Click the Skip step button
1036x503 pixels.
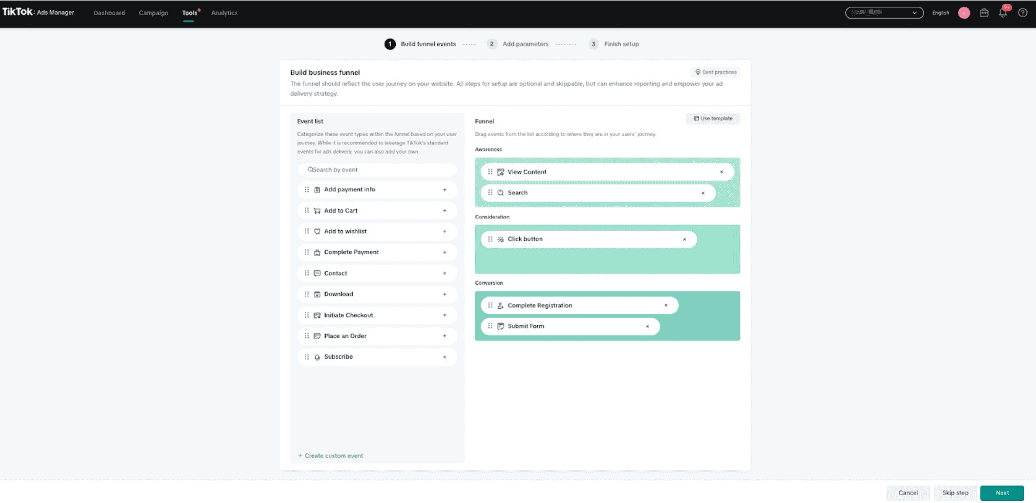tap(955, 493)
